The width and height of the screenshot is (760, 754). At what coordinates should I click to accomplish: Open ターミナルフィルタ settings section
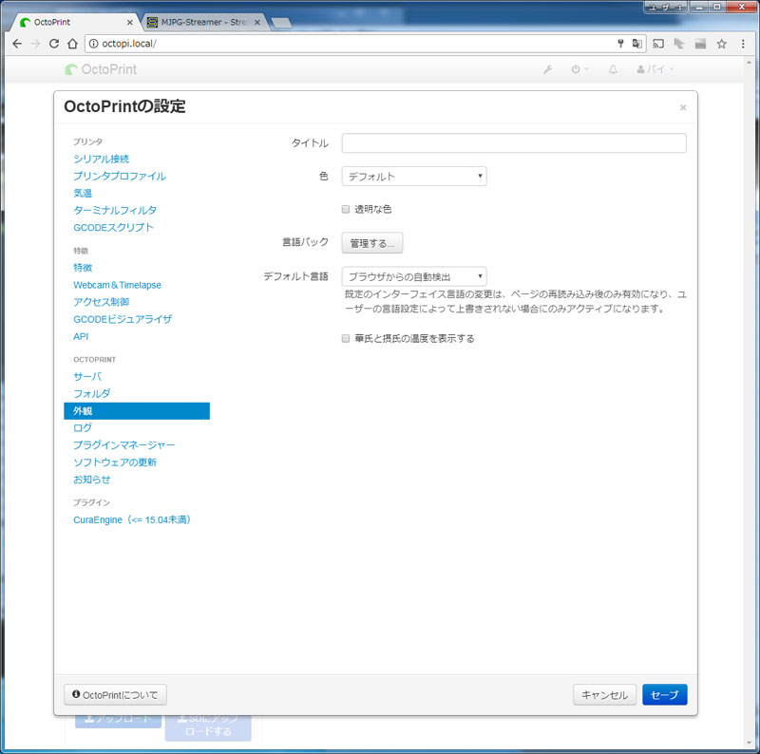pyautogui.click(x=115, y=210)
